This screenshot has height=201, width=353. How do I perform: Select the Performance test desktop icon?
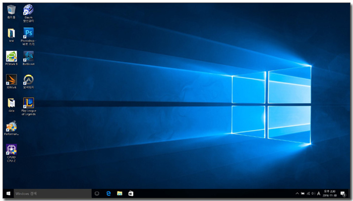[x=11, y=128]
